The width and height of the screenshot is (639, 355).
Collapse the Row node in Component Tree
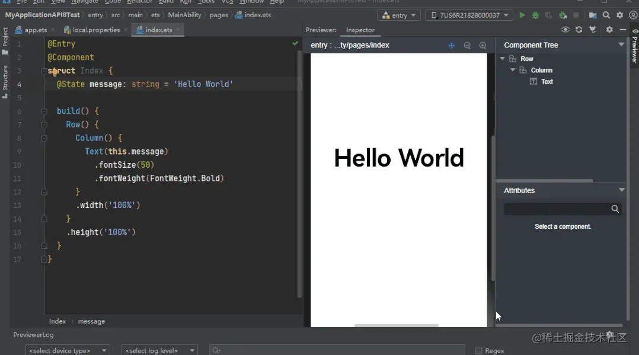pyautogui.click(x=503, y=59)
